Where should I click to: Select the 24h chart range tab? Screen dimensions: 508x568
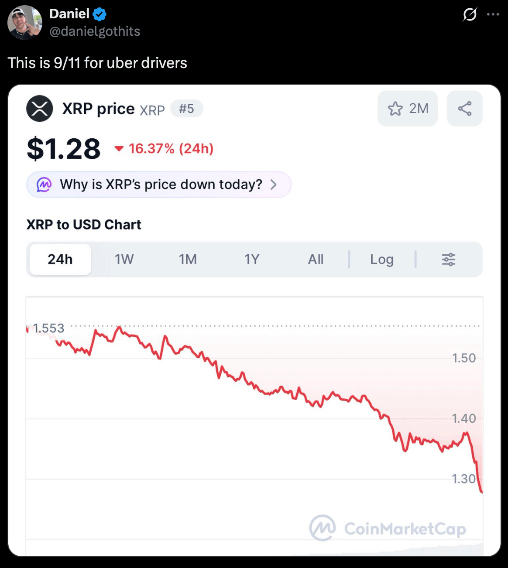click(x=60, y=260)
